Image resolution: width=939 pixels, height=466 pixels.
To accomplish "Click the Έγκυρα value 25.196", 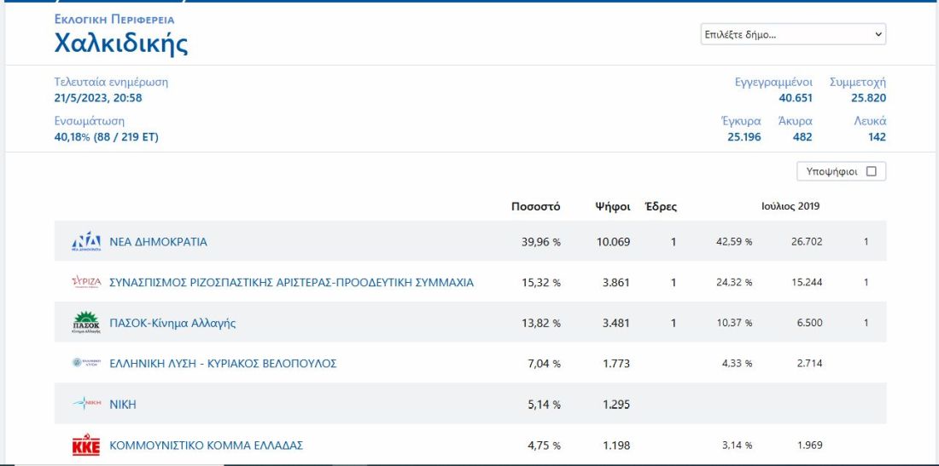I will (x=744, y=137).
